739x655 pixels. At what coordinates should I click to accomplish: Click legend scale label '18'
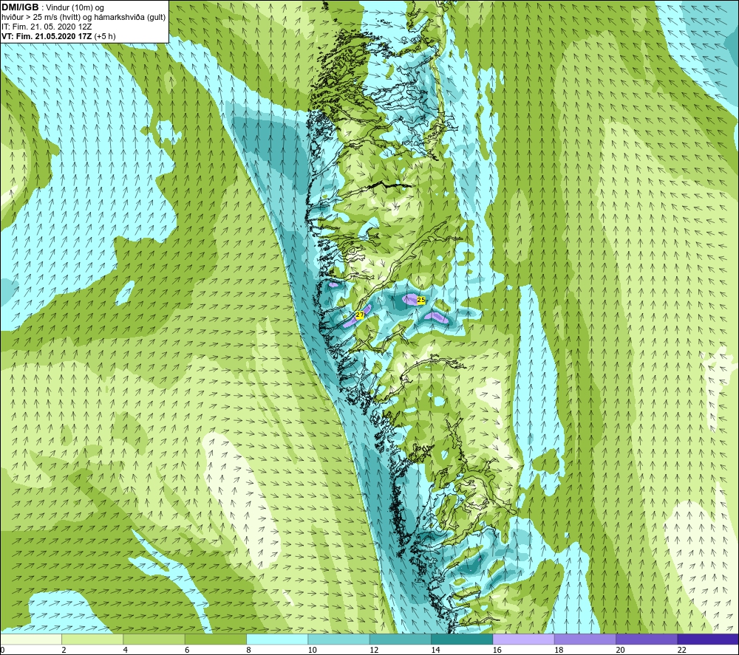[559, 650]
